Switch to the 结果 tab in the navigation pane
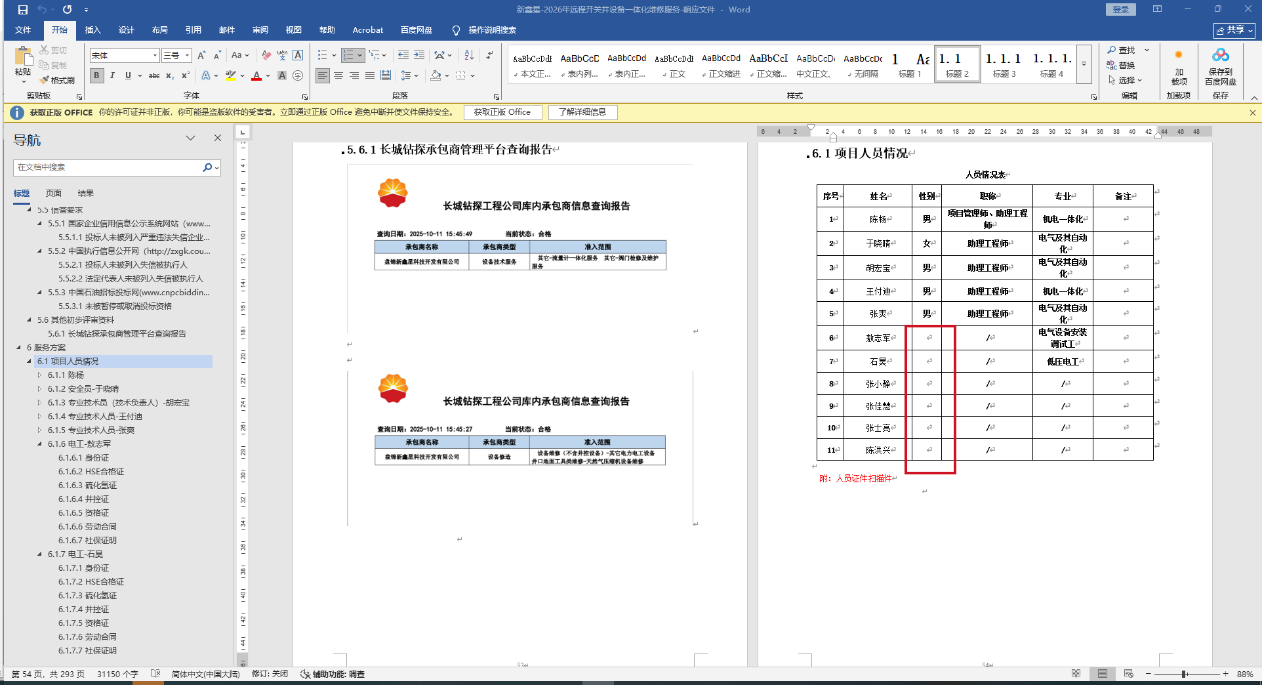 tap(86, 194)
